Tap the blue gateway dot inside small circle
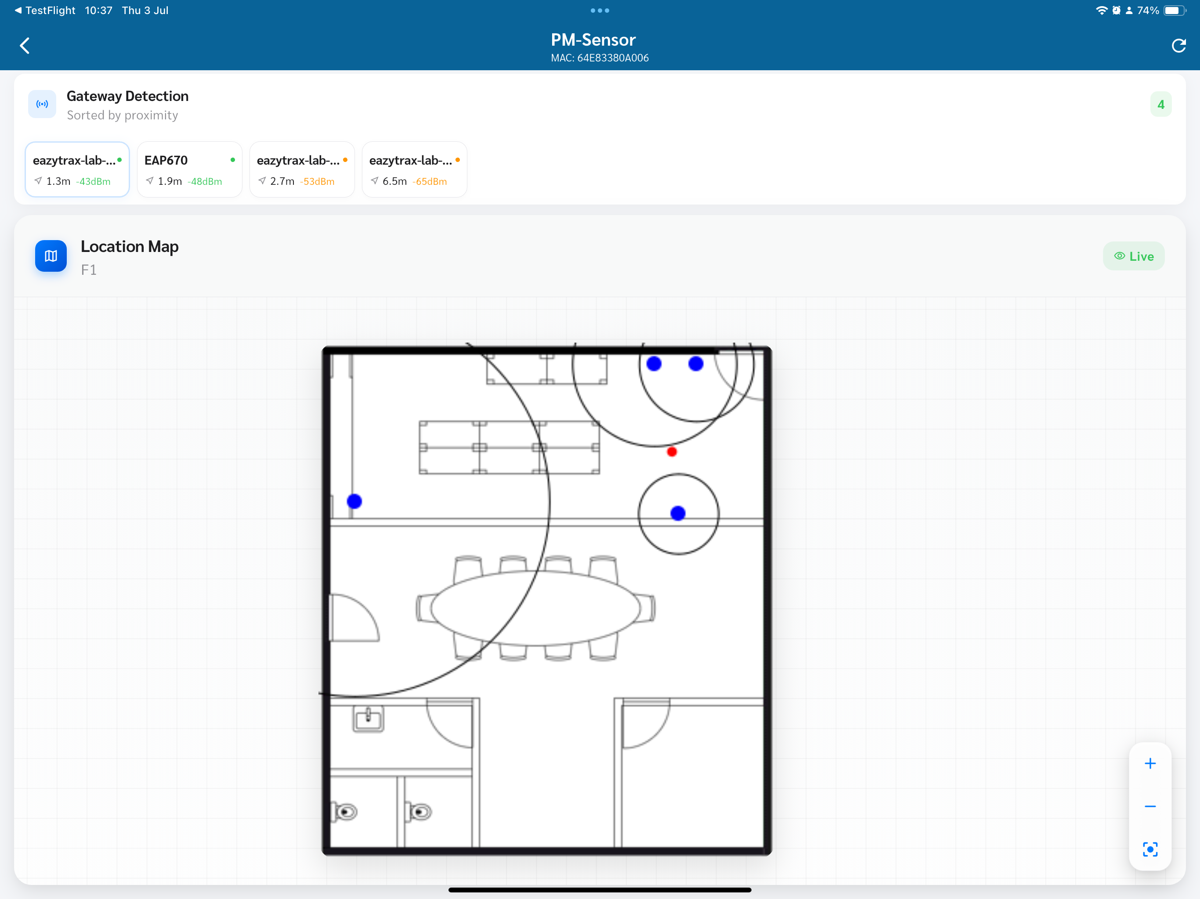This screenshot has width=1200, height=899. (678, 513)
